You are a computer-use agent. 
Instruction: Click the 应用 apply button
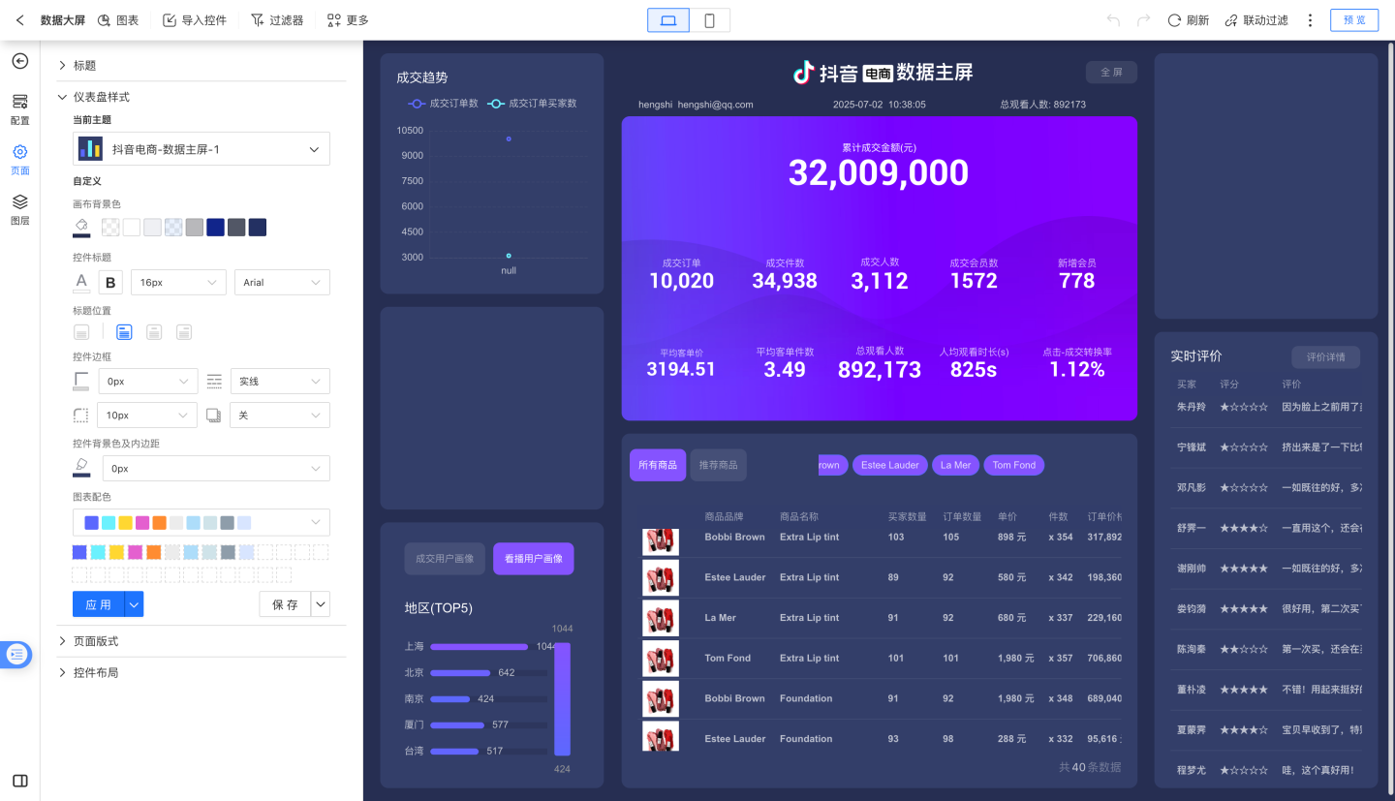[x=98, y=604]
